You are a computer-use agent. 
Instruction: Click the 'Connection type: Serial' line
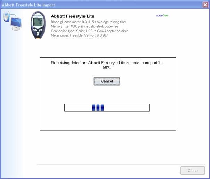89,31
